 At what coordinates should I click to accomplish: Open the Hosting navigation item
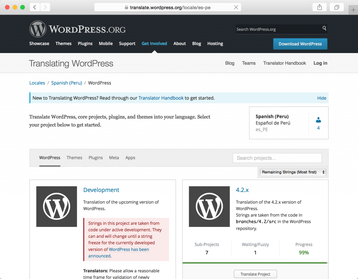coord(215,43)
